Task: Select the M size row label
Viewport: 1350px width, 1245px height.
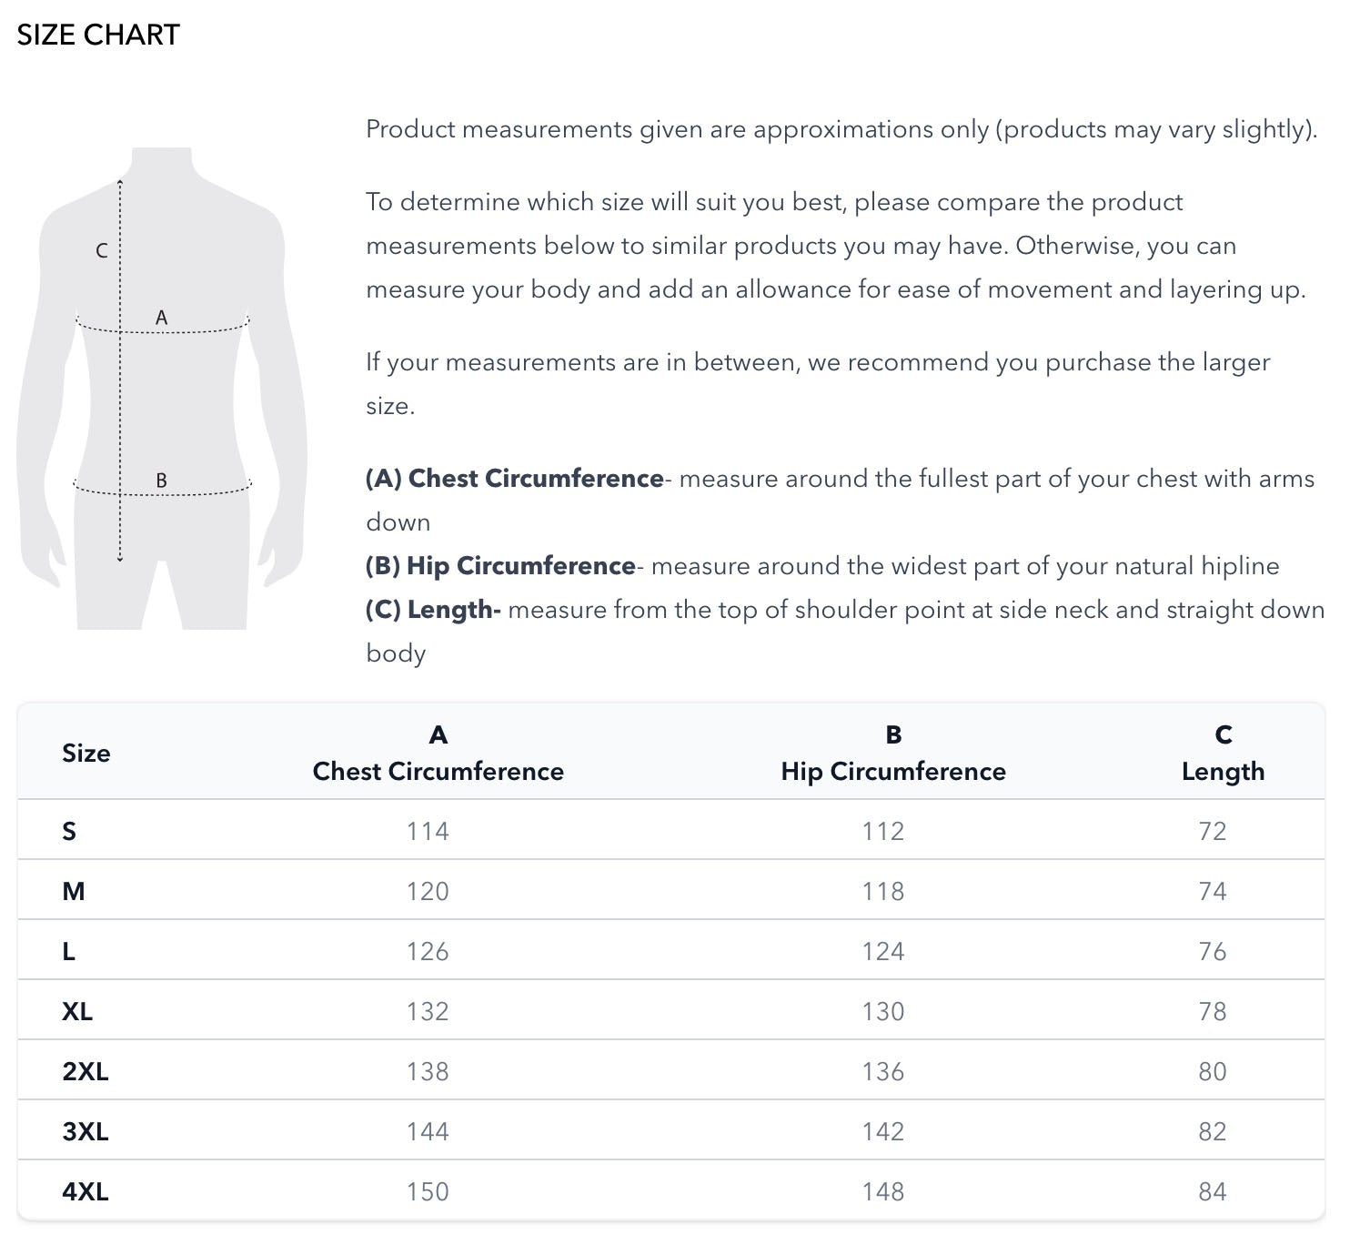Action: click(x=74, y=891)
